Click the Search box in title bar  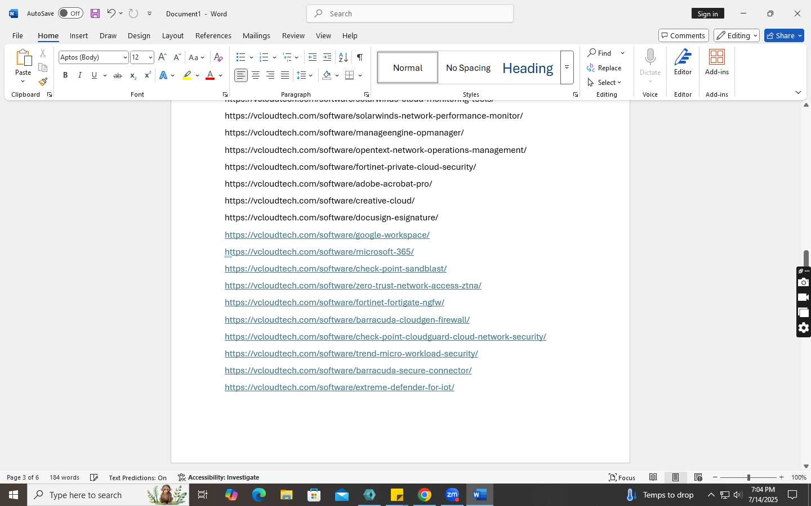[410, 13]
